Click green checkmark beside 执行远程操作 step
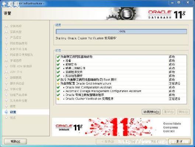This screenshot has width=195, height=147. pyautogui.click(x=58, y=76)
